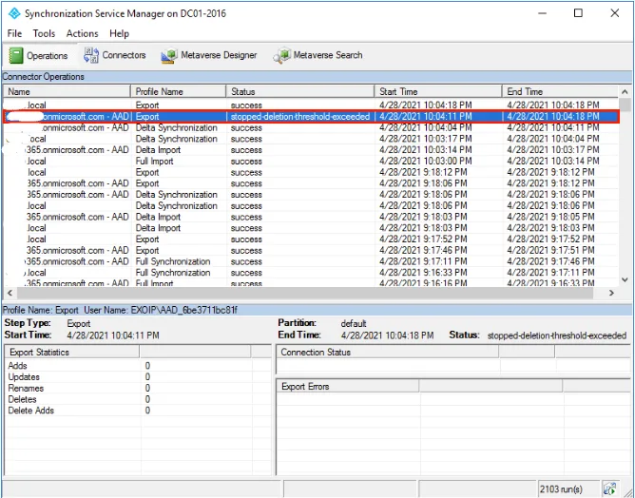Open the Connectors view icon
This screenshot has width=635, height=498.
pos(92,56)
